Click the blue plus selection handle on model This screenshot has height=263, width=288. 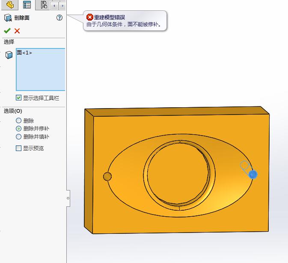[253, 174]
